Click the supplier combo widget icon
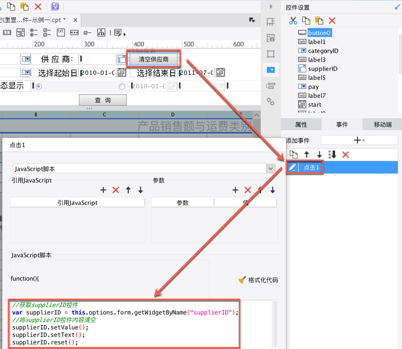The width and height of the screenshot is (402, 349). (x=122, y=59)
